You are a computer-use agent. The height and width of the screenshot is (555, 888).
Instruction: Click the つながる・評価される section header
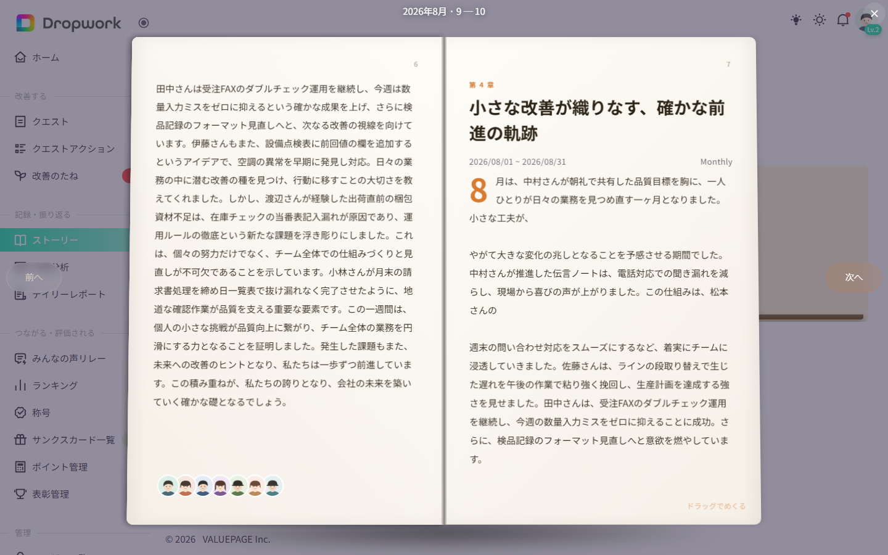coord(55,333)
